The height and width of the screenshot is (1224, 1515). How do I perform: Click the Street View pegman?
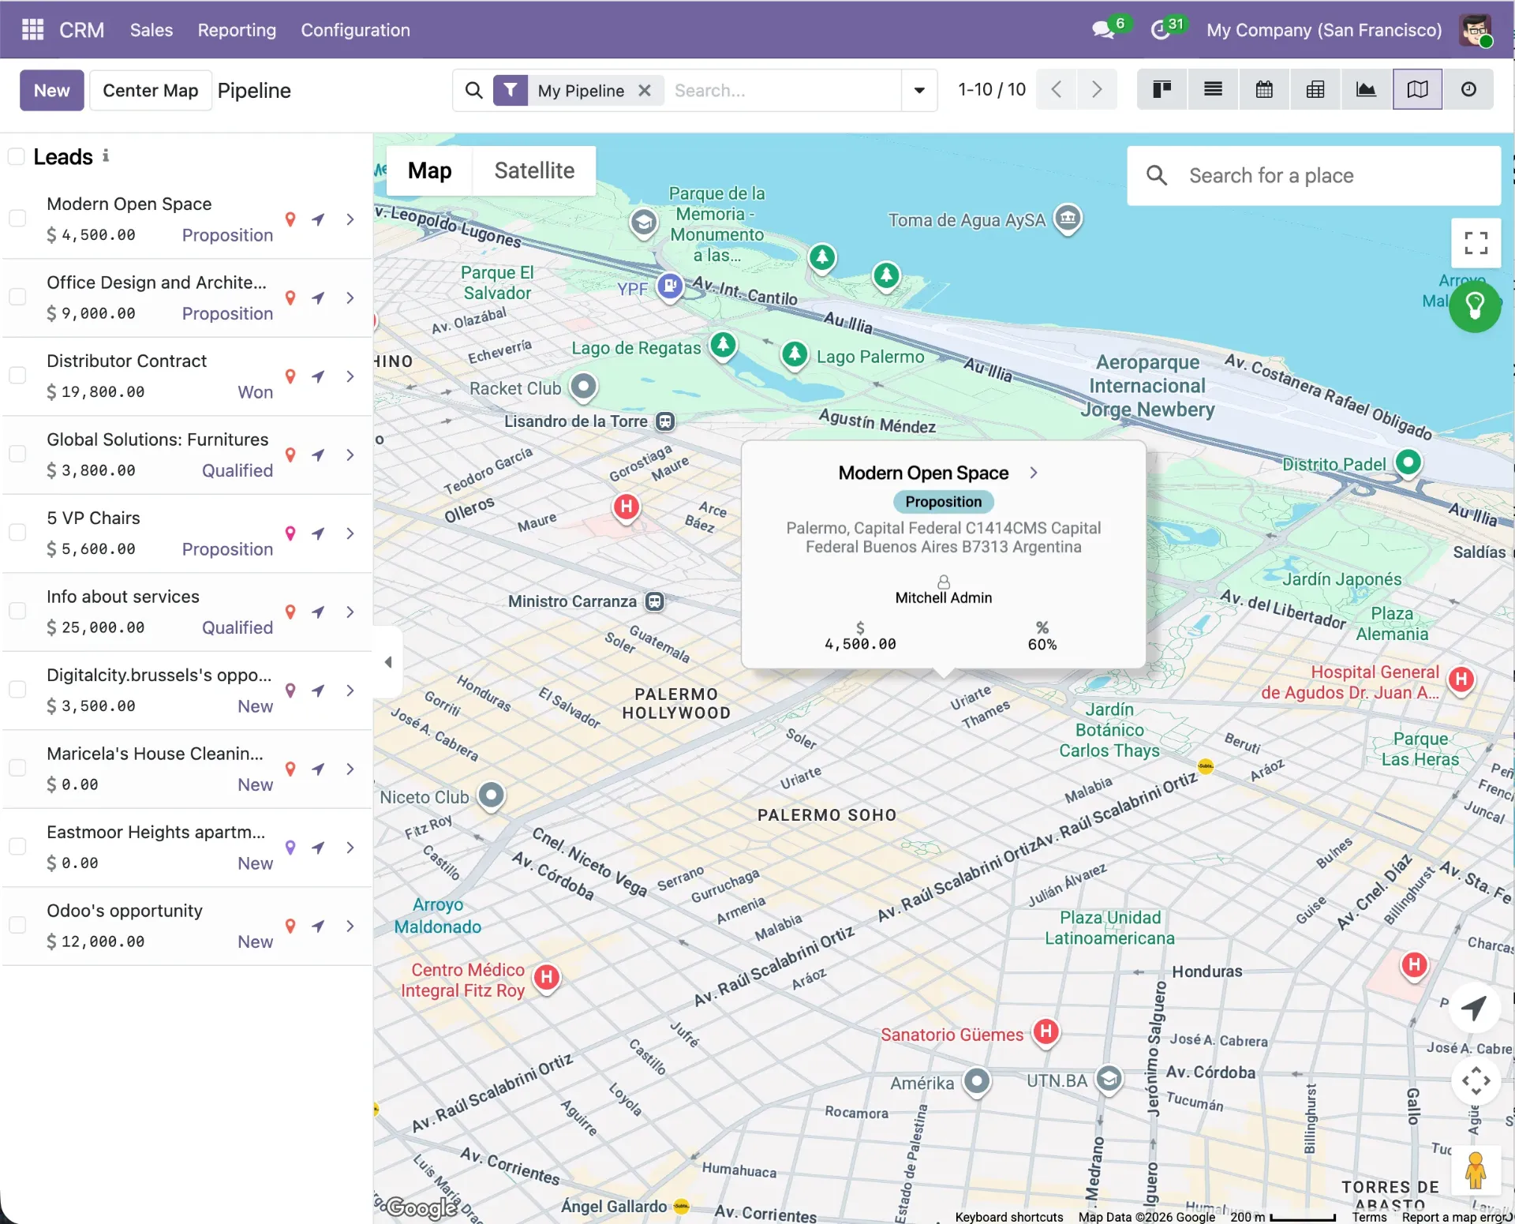[1476, 1170]
